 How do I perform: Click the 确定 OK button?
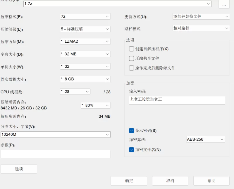pos(129,181)
